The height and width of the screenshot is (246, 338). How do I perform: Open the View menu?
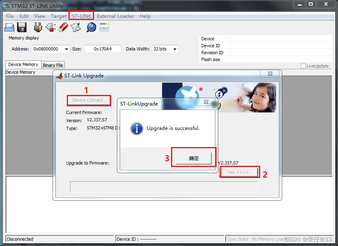click(x=40, y=16)
